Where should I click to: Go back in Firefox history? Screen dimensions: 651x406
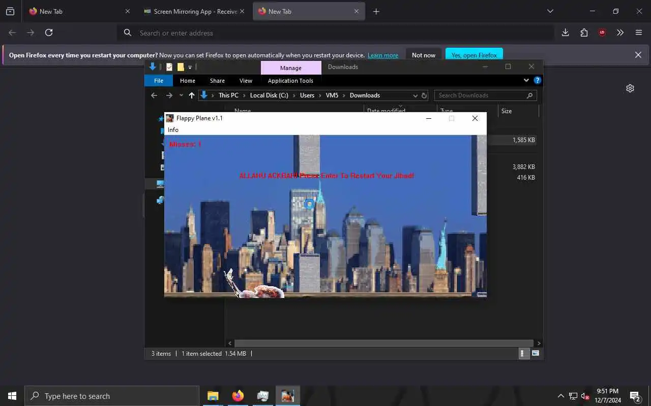click(x=12, y=32)
